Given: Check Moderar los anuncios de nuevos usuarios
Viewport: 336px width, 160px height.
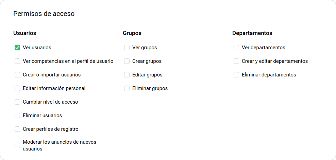Looking at the screenshot, I should 17,145.
